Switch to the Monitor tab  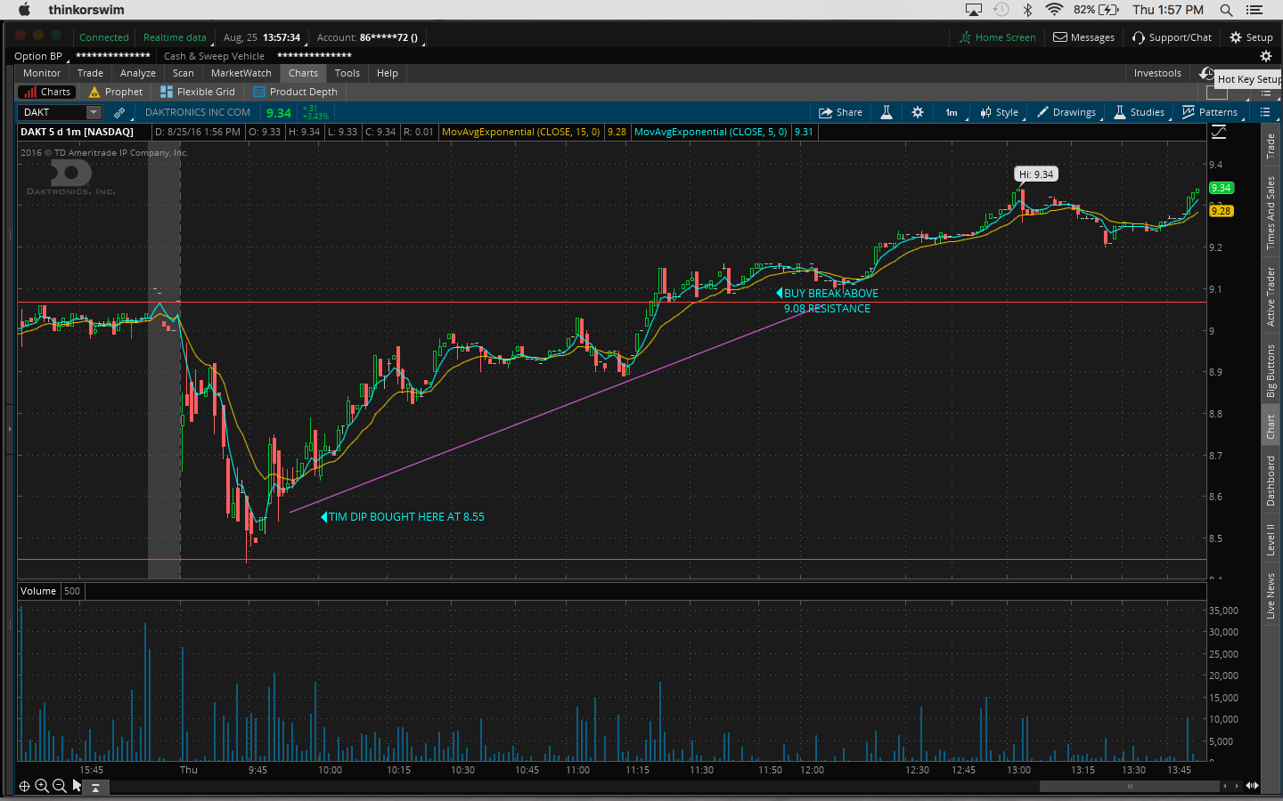coord(42,73)
